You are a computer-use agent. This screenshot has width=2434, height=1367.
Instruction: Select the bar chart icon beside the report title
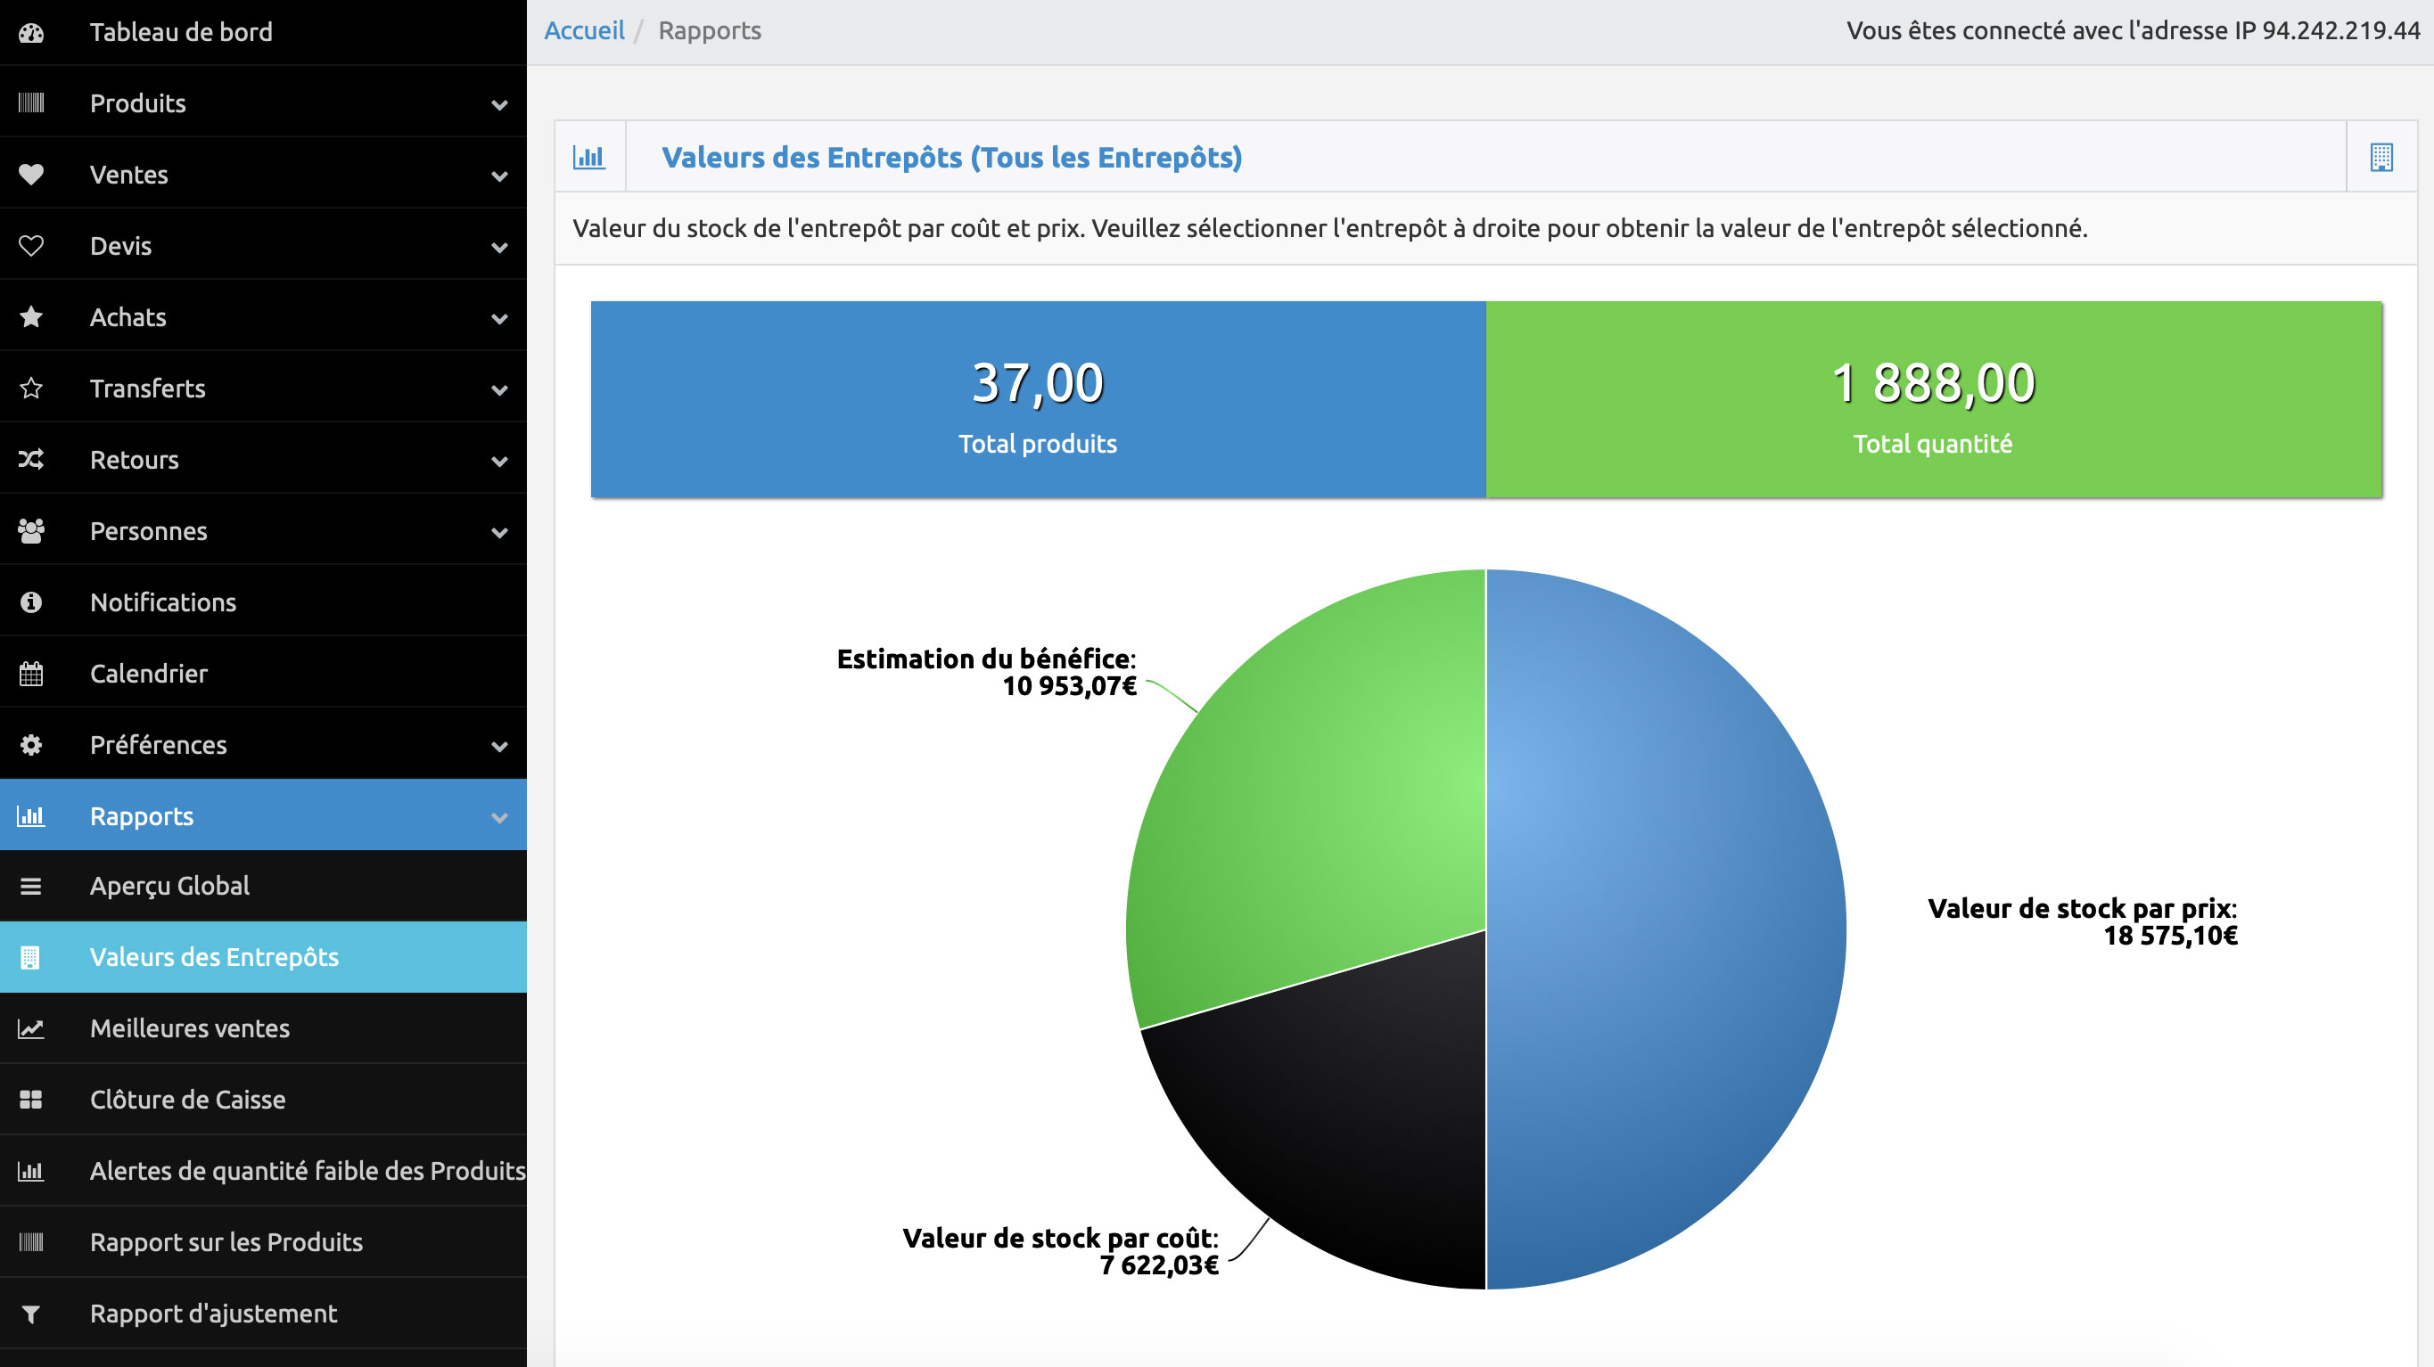[588, 157]
